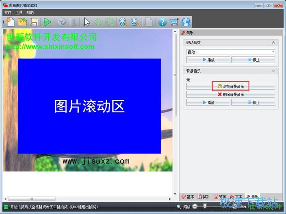Start the lottery with the green play icon
The height and width of the screenshot is (214, 286).
47,22
